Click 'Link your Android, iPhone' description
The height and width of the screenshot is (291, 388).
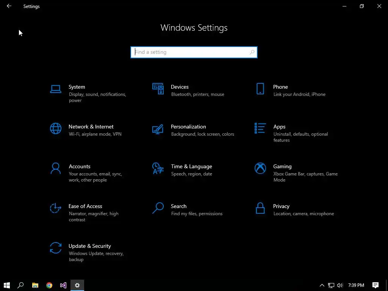(x=299, y=94)
